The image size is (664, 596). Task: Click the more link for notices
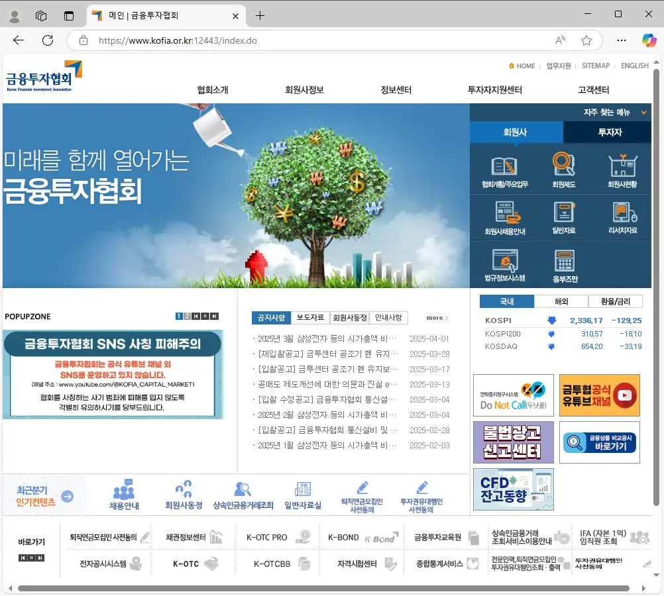[x=437, y=317]
